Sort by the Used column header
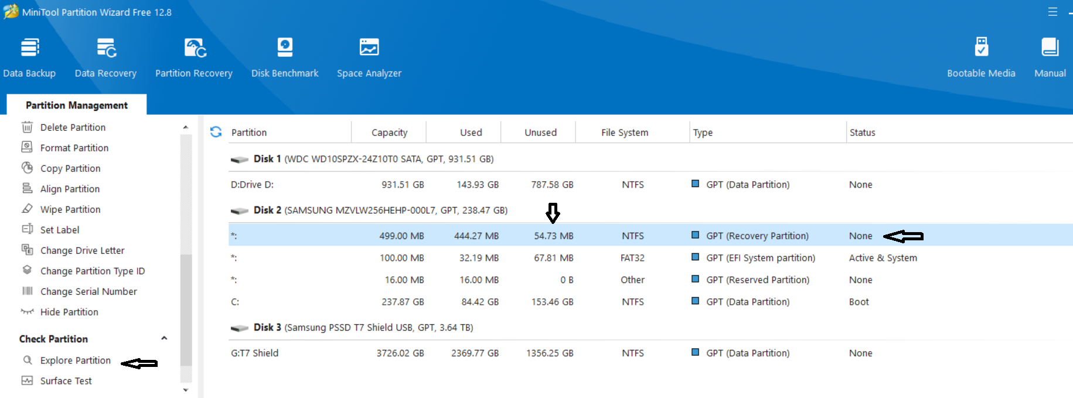 [x=471, y=132]
